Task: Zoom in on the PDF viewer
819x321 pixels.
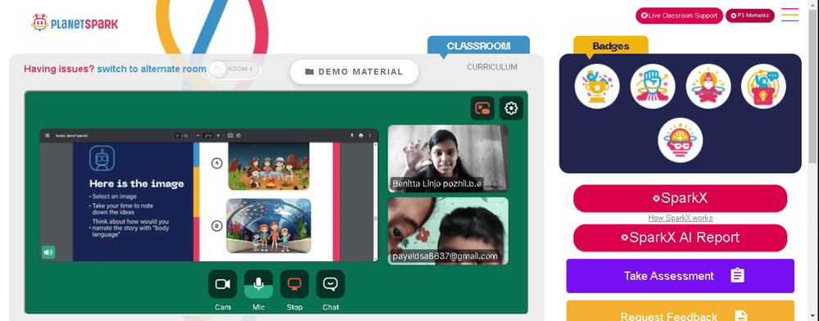Action: pyautogui.click(x=219, y=136)
